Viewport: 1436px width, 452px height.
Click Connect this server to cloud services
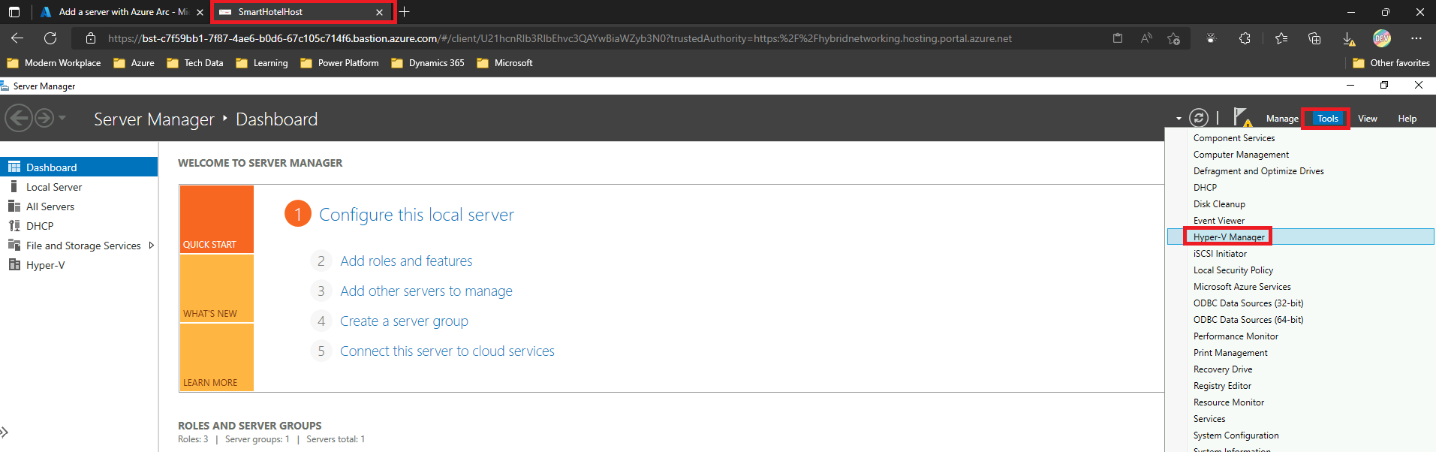[x=447, y=351]
